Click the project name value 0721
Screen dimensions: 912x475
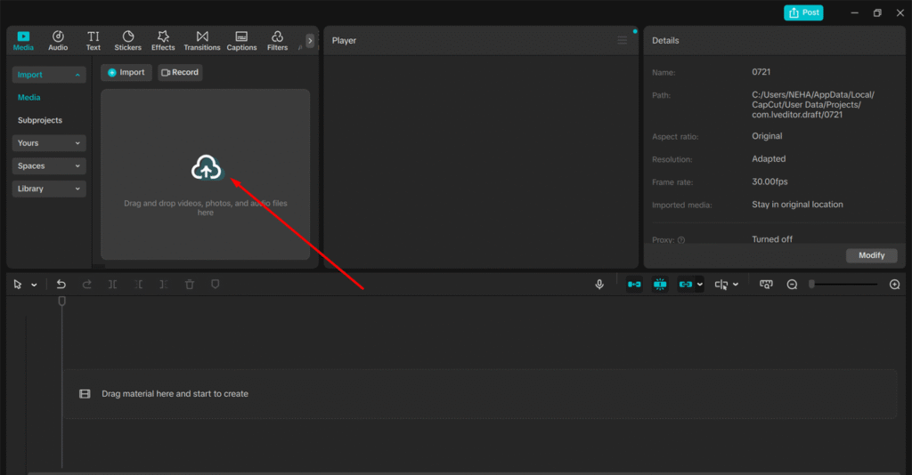coord(761,72)
